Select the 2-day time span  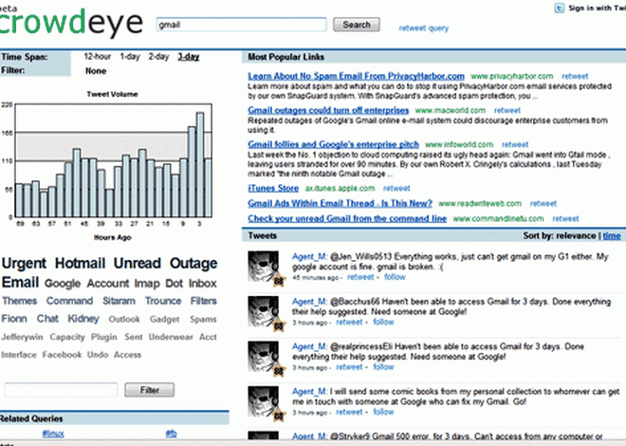click(x=158, y=57)
